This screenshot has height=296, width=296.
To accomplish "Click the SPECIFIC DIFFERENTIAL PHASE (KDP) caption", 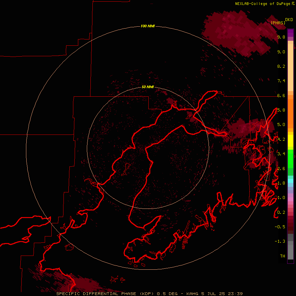I will click(105, 294).
